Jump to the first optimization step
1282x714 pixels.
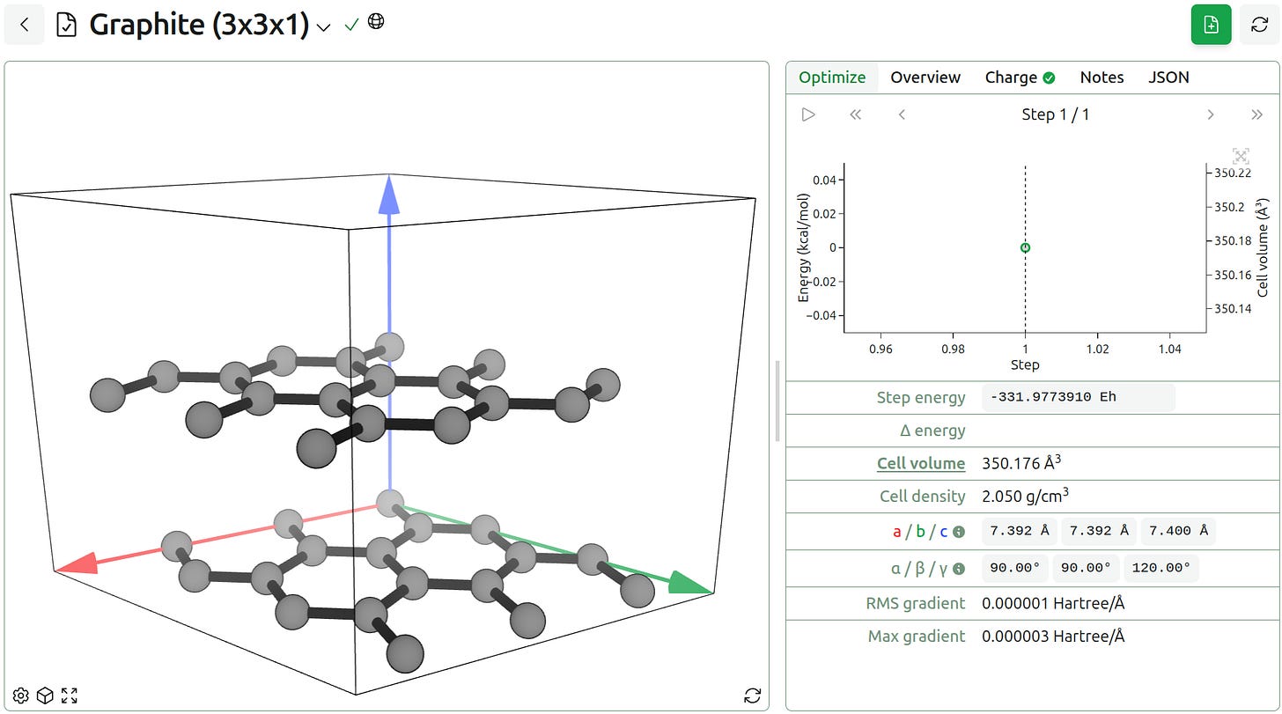click(x=855, y=114)
